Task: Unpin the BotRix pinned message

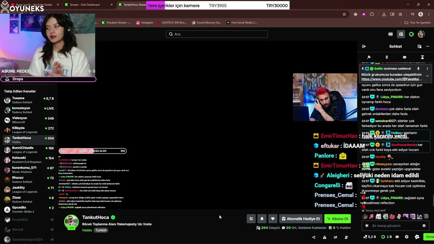Action: pos(418,69)
